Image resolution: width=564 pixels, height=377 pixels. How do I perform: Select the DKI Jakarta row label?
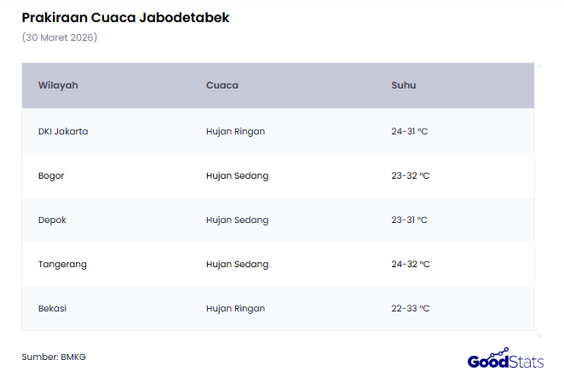[63, 131]
